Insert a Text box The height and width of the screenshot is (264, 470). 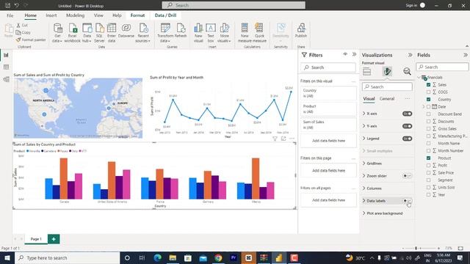[x=211, y=33]
